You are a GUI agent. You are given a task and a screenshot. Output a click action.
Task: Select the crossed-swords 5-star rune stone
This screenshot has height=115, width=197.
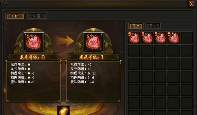(x=147, y=37)
